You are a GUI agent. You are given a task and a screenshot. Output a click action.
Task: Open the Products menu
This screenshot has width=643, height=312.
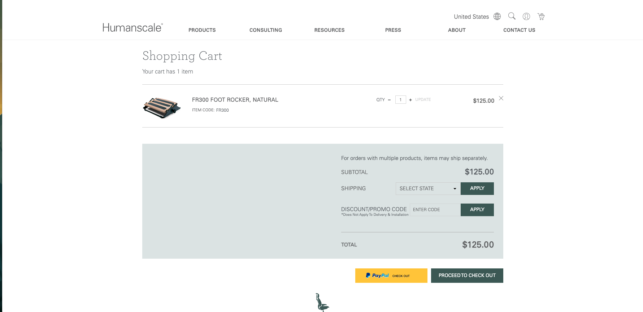coord(202,30)
